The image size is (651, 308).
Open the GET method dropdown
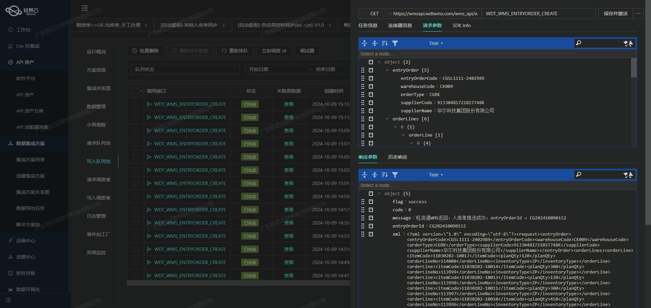point(375,14)
